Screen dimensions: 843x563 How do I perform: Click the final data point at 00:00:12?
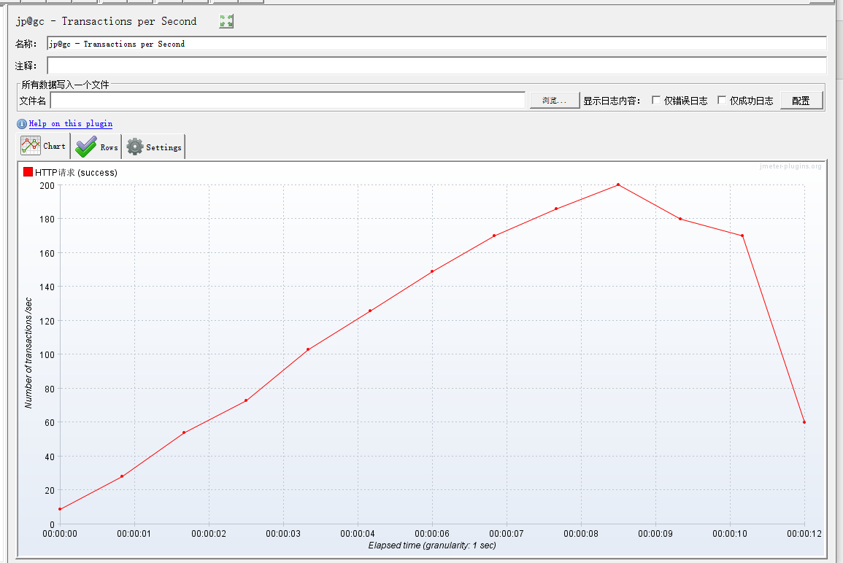804,422
